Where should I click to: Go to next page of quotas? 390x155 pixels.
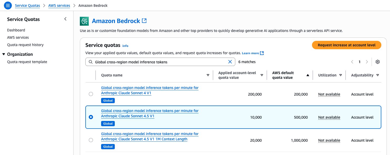pyautogui.click(x=367, y=62)
